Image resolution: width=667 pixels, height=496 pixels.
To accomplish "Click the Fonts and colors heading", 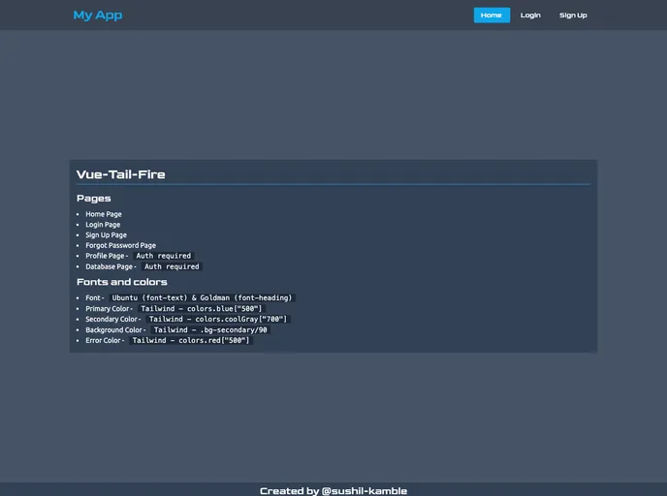I will click(121, 282).
